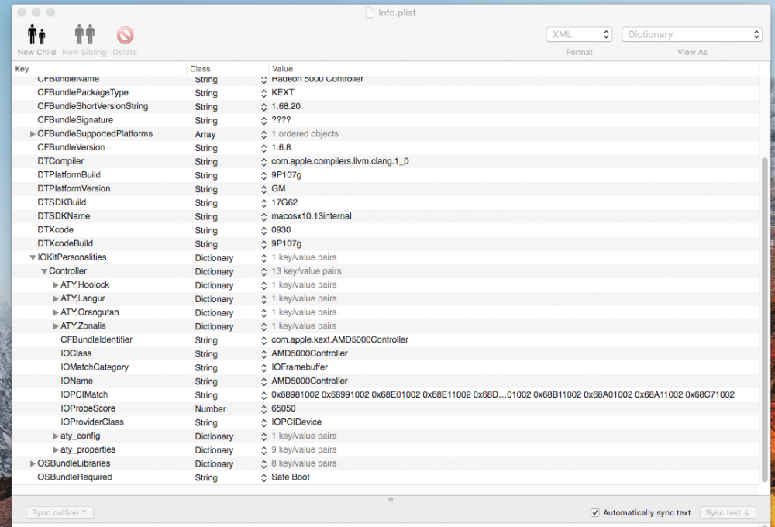Select the CFBundlePackageType key

(83, 92)
